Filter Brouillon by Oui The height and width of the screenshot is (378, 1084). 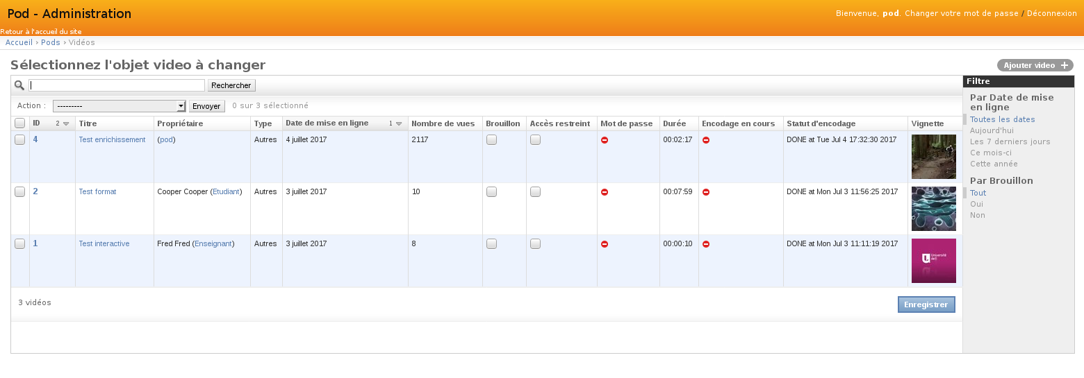click(976, 204)
